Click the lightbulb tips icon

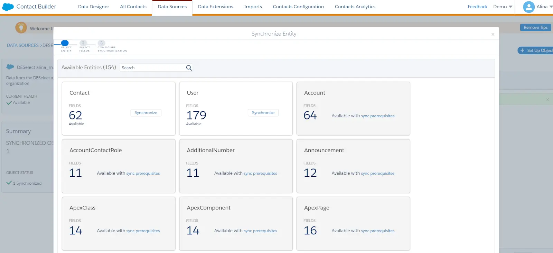point(21,28)
